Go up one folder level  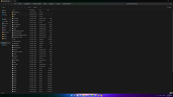8,4
